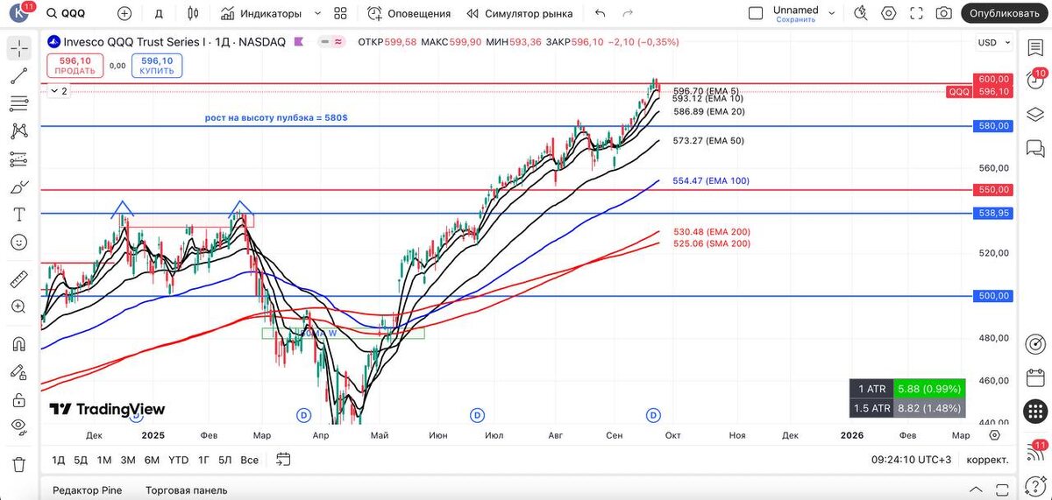Open the Редактор Pine tab
Viewport: 1052px width, 500px height.
pyautogui.click(x=88, y=490)
